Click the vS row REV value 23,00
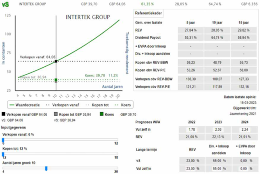 click(190, 161)
